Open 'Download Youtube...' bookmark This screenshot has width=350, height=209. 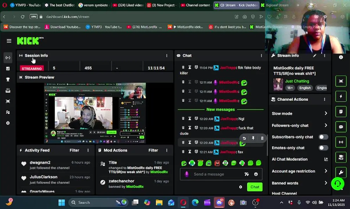pos(62,27)
